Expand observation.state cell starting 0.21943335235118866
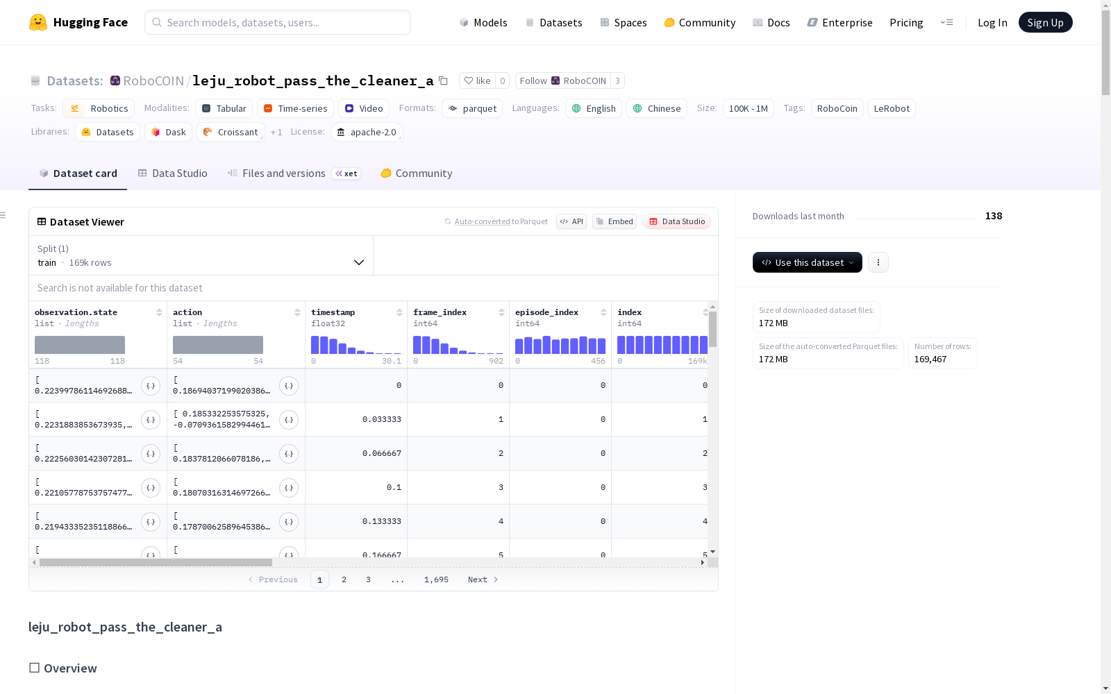Screen dimensions: 1111x694 [x=151, y=522]
